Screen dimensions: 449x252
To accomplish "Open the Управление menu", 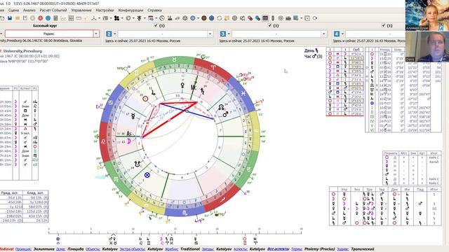I will [81, 10].
